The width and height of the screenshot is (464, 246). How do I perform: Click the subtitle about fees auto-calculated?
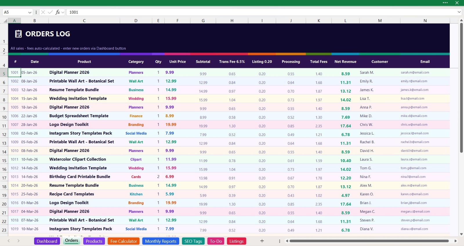point(68,48)
